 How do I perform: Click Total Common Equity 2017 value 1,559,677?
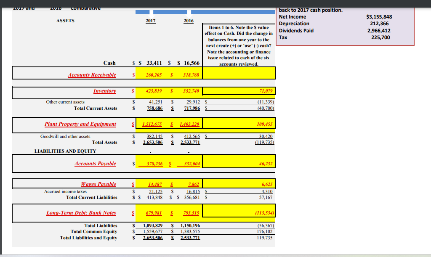tap(153, 231)
